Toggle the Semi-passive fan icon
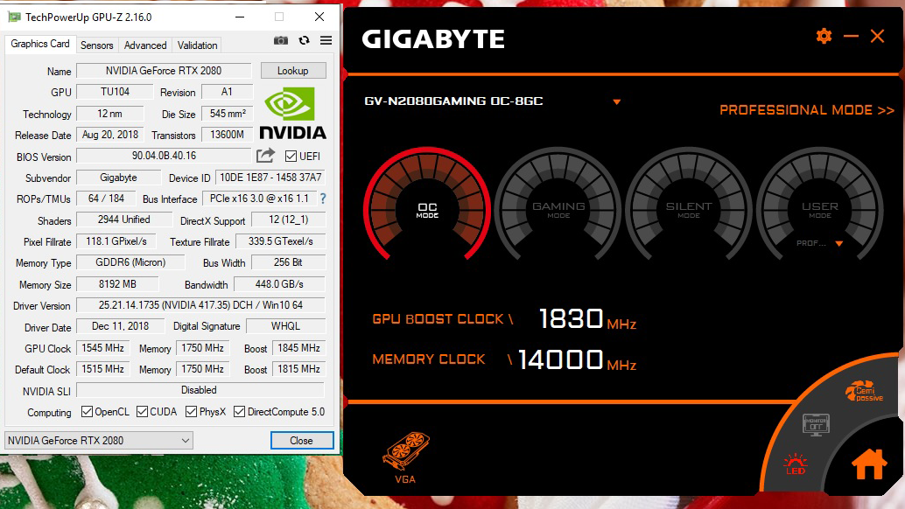Image resolution: width=905 pixels, height=509 pixels. 863,391
